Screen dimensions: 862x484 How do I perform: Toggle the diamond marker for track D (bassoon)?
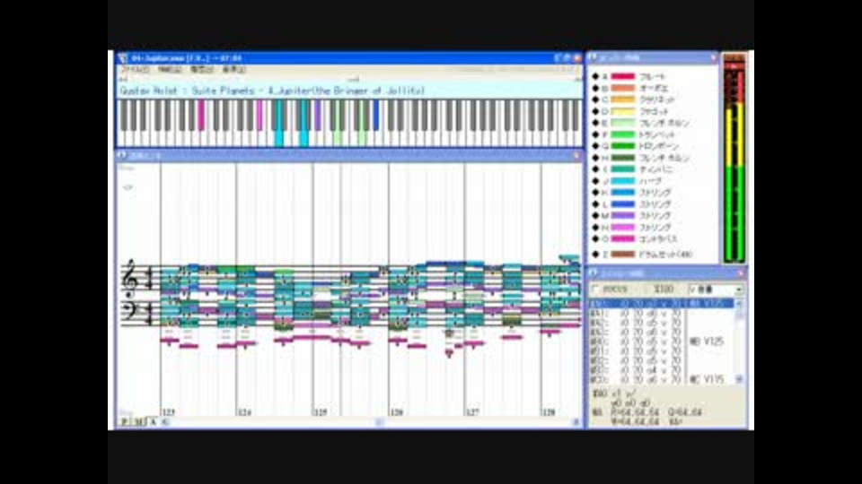[x=595, y=111]
